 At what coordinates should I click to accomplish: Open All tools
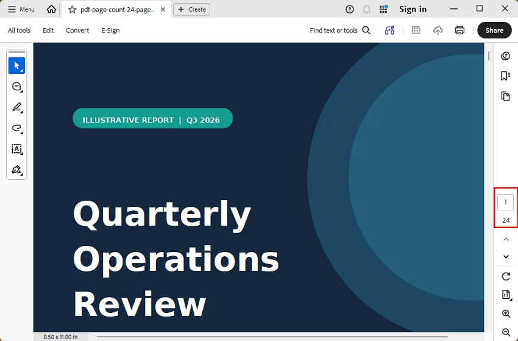(x=19, y=31)
